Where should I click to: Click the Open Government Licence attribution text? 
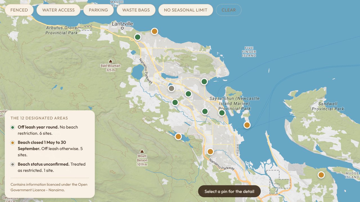pyautogui.click(x=49, y=187)
